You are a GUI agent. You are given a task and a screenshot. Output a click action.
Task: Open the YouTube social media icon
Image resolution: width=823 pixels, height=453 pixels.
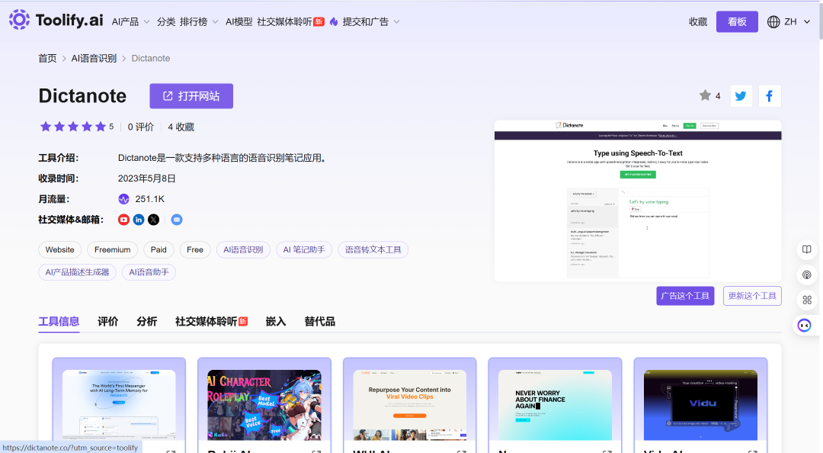[x=124, y=220]
